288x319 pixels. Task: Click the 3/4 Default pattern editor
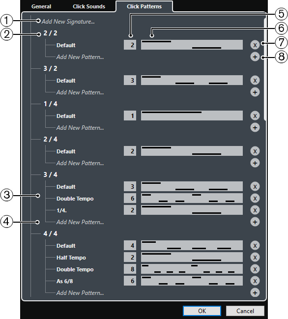coord(192,187)
